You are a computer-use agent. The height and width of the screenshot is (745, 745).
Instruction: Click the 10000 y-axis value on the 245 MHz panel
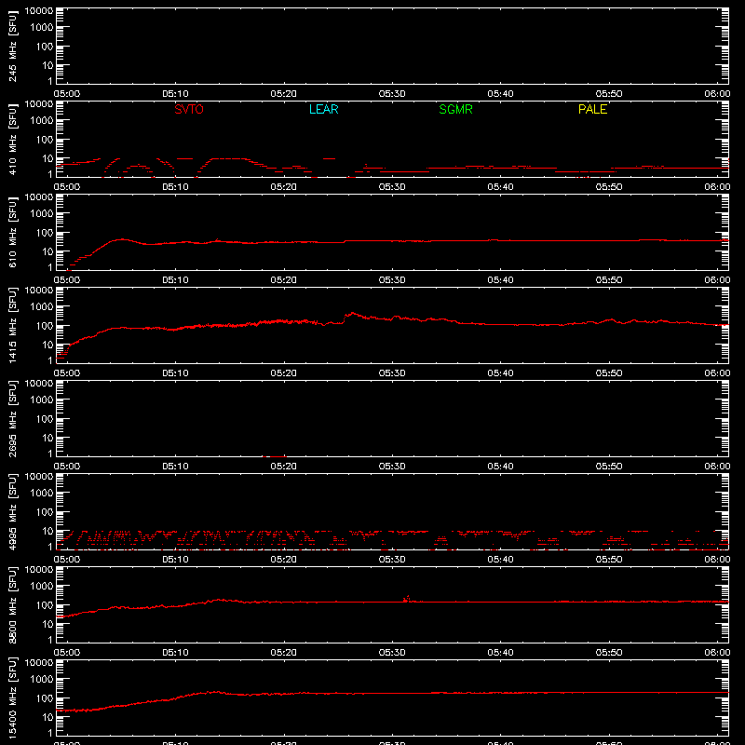[x=39, y=11]
